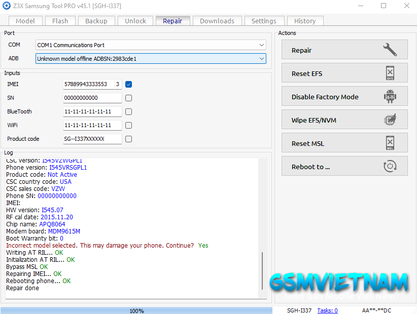
Task: Click the SN input field
Action: point(92,98)
